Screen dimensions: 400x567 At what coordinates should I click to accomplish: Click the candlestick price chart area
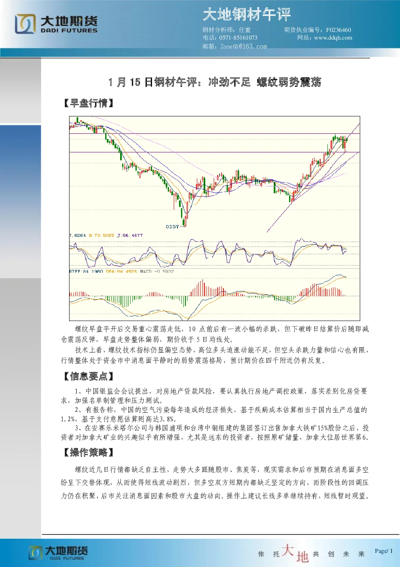tap(215, 175)
